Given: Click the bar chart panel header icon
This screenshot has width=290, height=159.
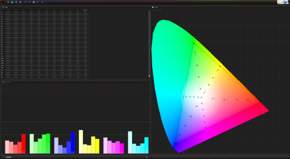Looking at the screenshot, I should (3, 82).
